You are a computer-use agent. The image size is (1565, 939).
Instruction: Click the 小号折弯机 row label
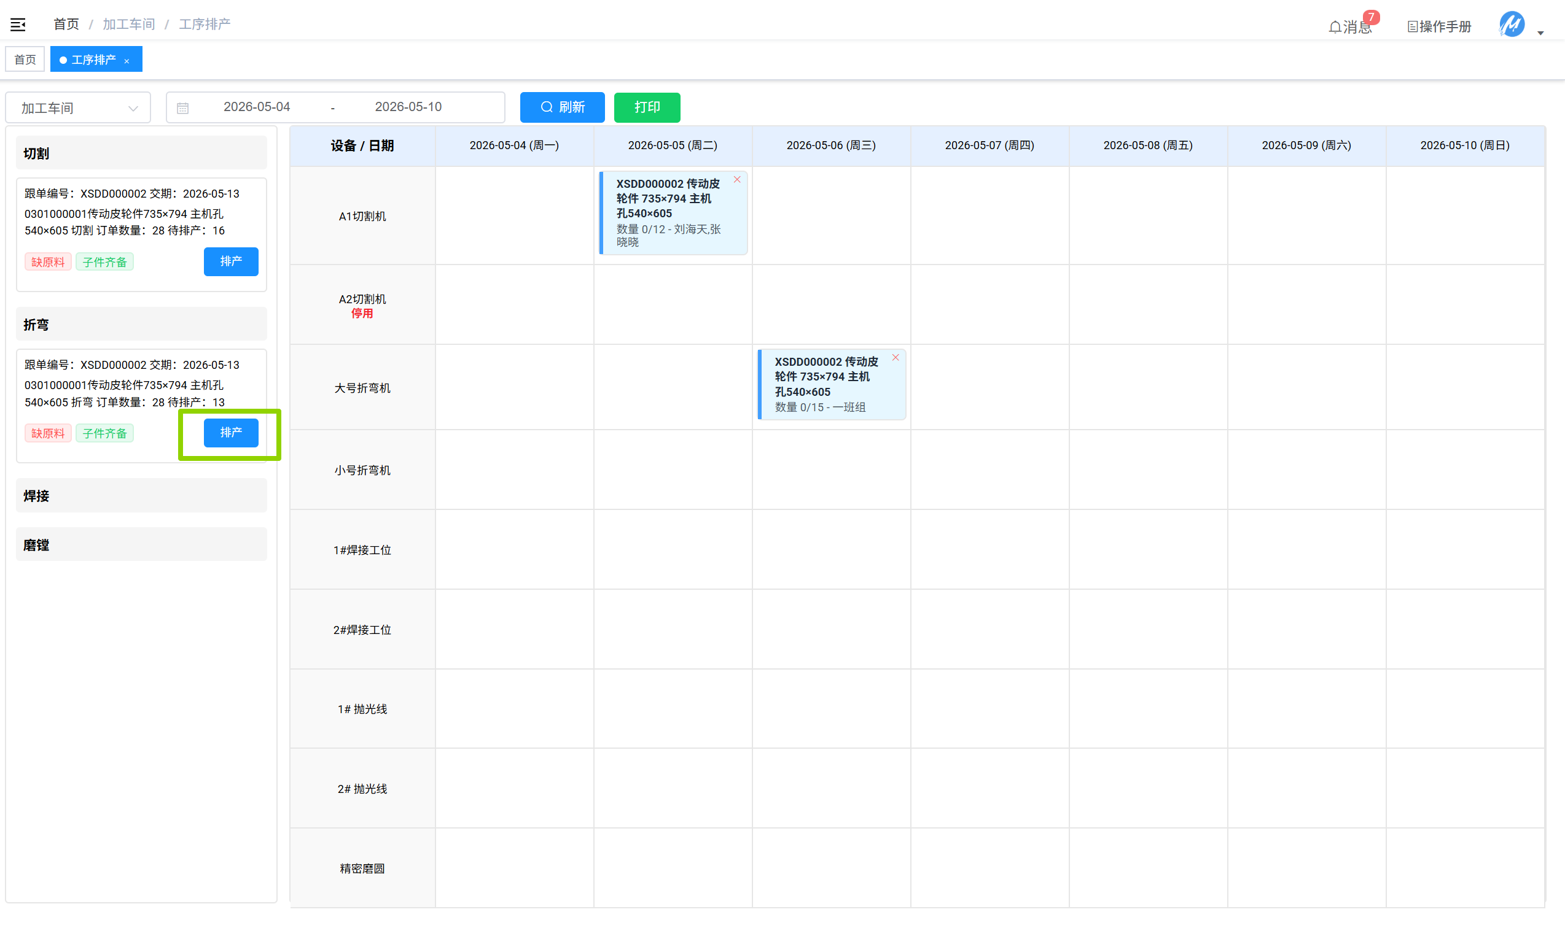(x=362, y=470)
